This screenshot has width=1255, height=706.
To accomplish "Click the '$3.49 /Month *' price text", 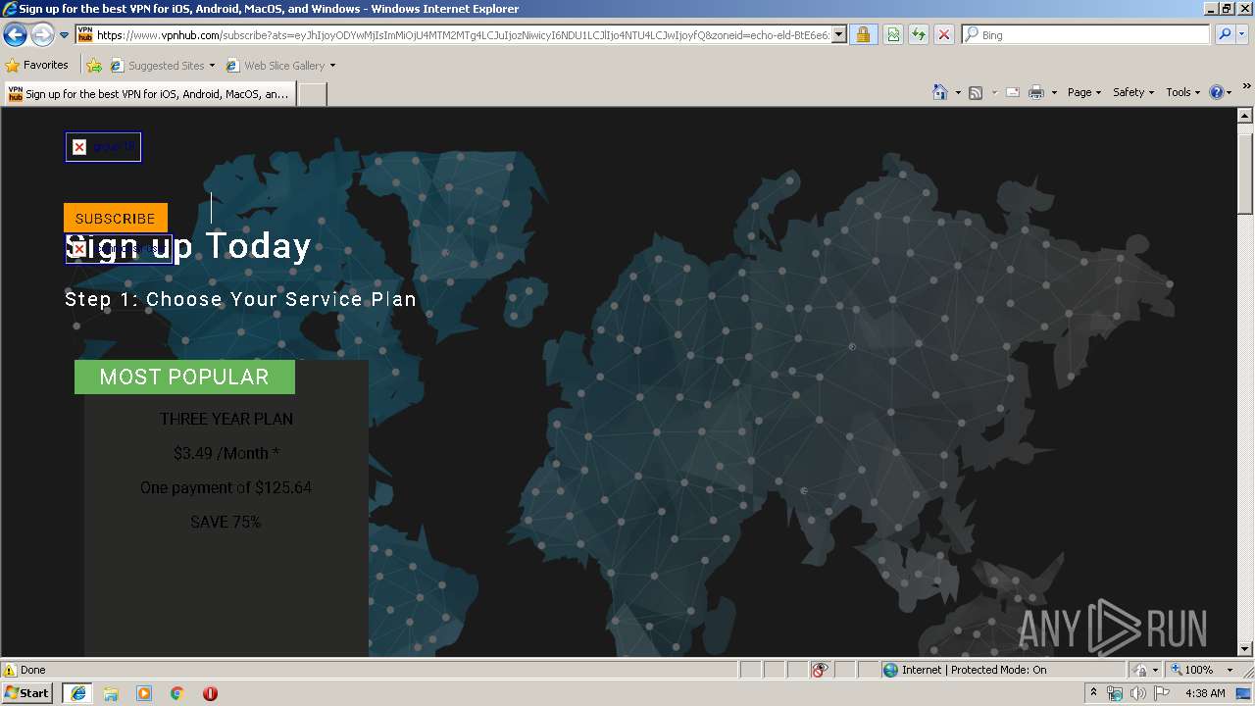I will click(x=226, y=453).
